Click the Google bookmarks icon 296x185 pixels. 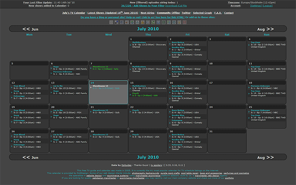[x=148, y=22]
